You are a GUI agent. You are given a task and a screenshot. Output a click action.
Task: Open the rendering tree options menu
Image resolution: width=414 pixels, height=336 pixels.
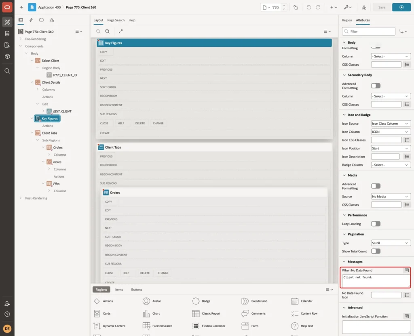pos(79,31)
